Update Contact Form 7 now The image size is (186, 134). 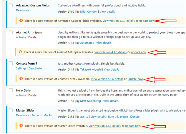click(135, 79)
